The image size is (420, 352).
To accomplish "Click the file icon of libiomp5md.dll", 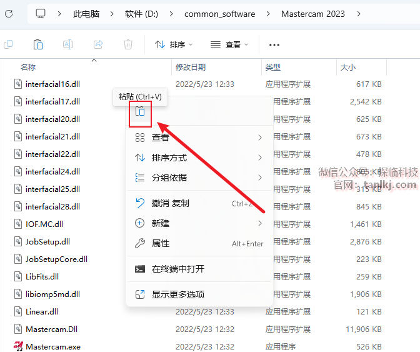I will [18, 294].
